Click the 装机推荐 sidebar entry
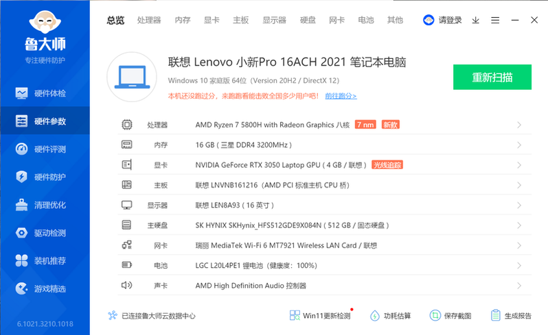Screen dimensions: 548x335 click(45, 261)
